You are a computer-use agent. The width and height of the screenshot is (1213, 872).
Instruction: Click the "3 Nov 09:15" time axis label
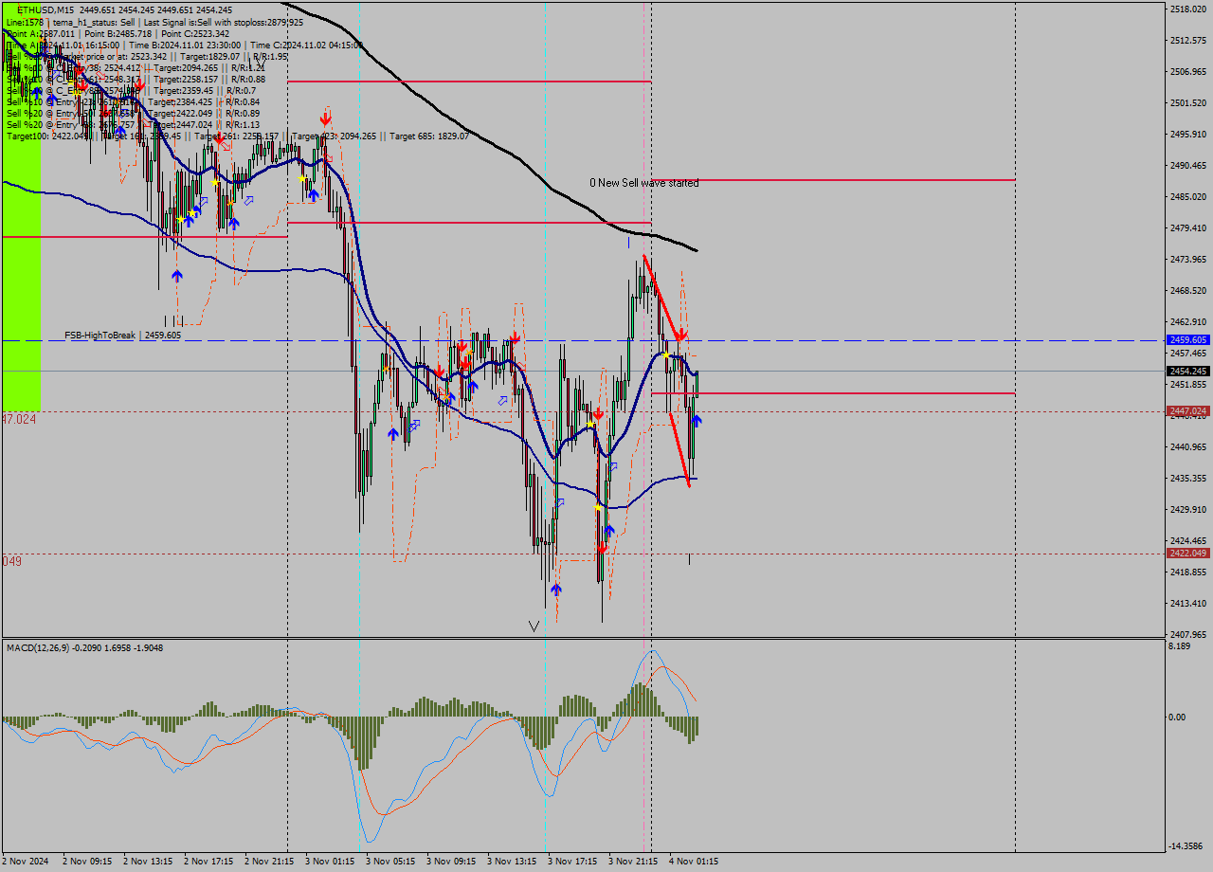(451, 862)
